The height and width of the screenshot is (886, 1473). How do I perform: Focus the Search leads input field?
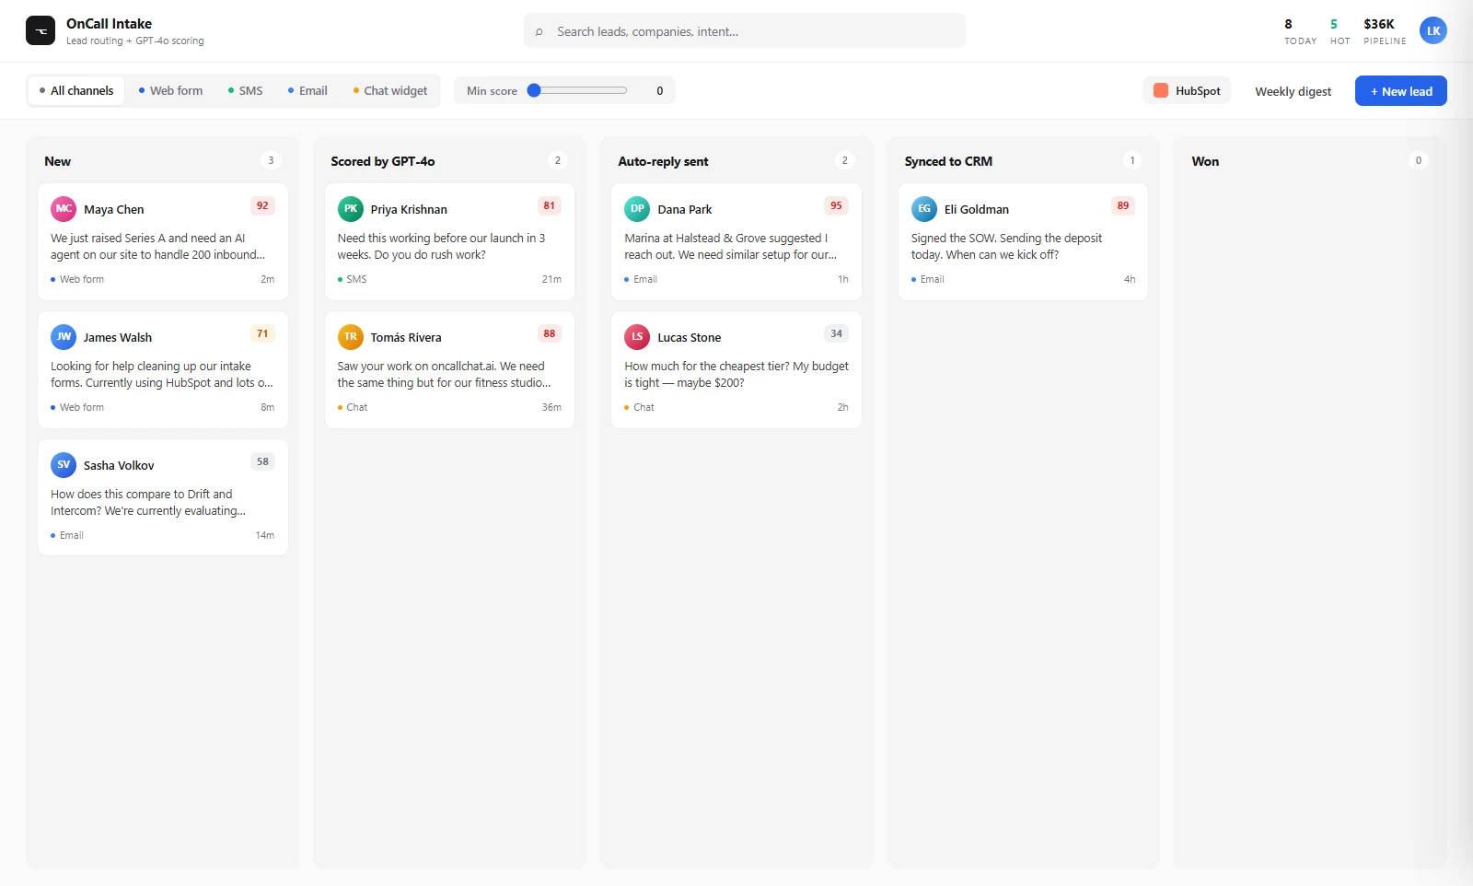[x=745, y=31]
